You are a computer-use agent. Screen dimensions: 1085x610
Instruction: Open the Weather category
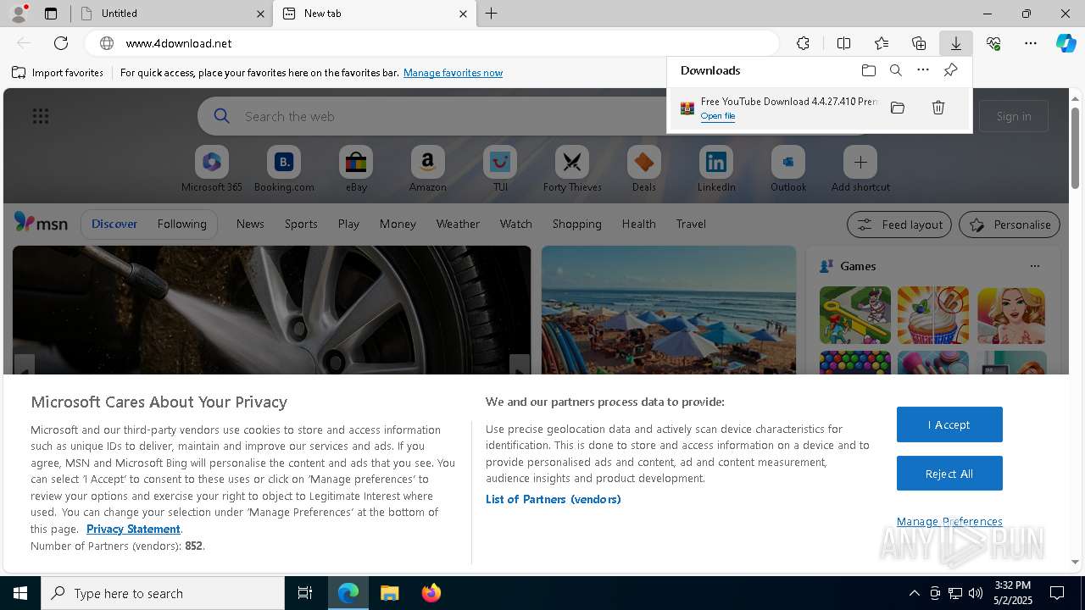click(458, 224)
